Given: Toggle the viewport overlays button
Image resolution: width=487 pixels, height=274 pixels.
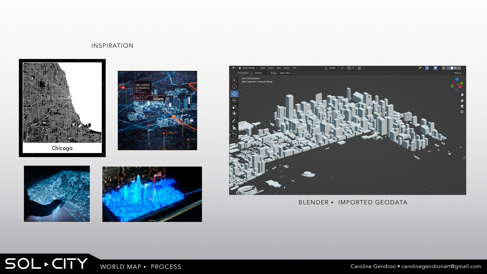Looking at the screenshot, I should pos(436,68).
